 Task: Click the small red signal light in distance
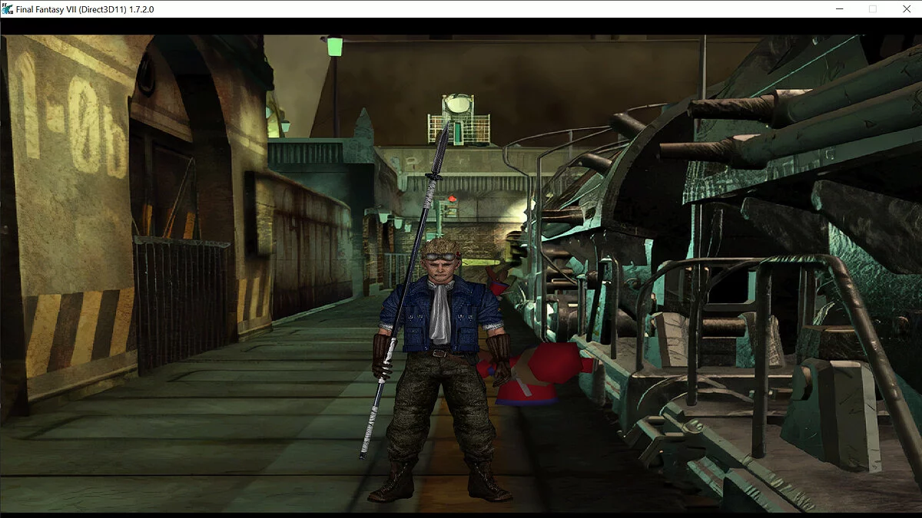click(x=453, y=199)
